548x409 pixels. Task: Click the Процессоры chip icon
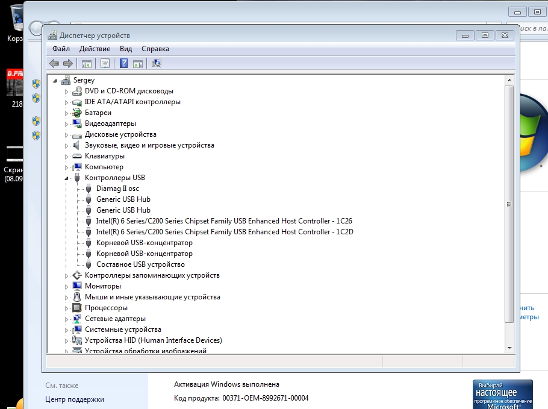[x=76, y=308]
